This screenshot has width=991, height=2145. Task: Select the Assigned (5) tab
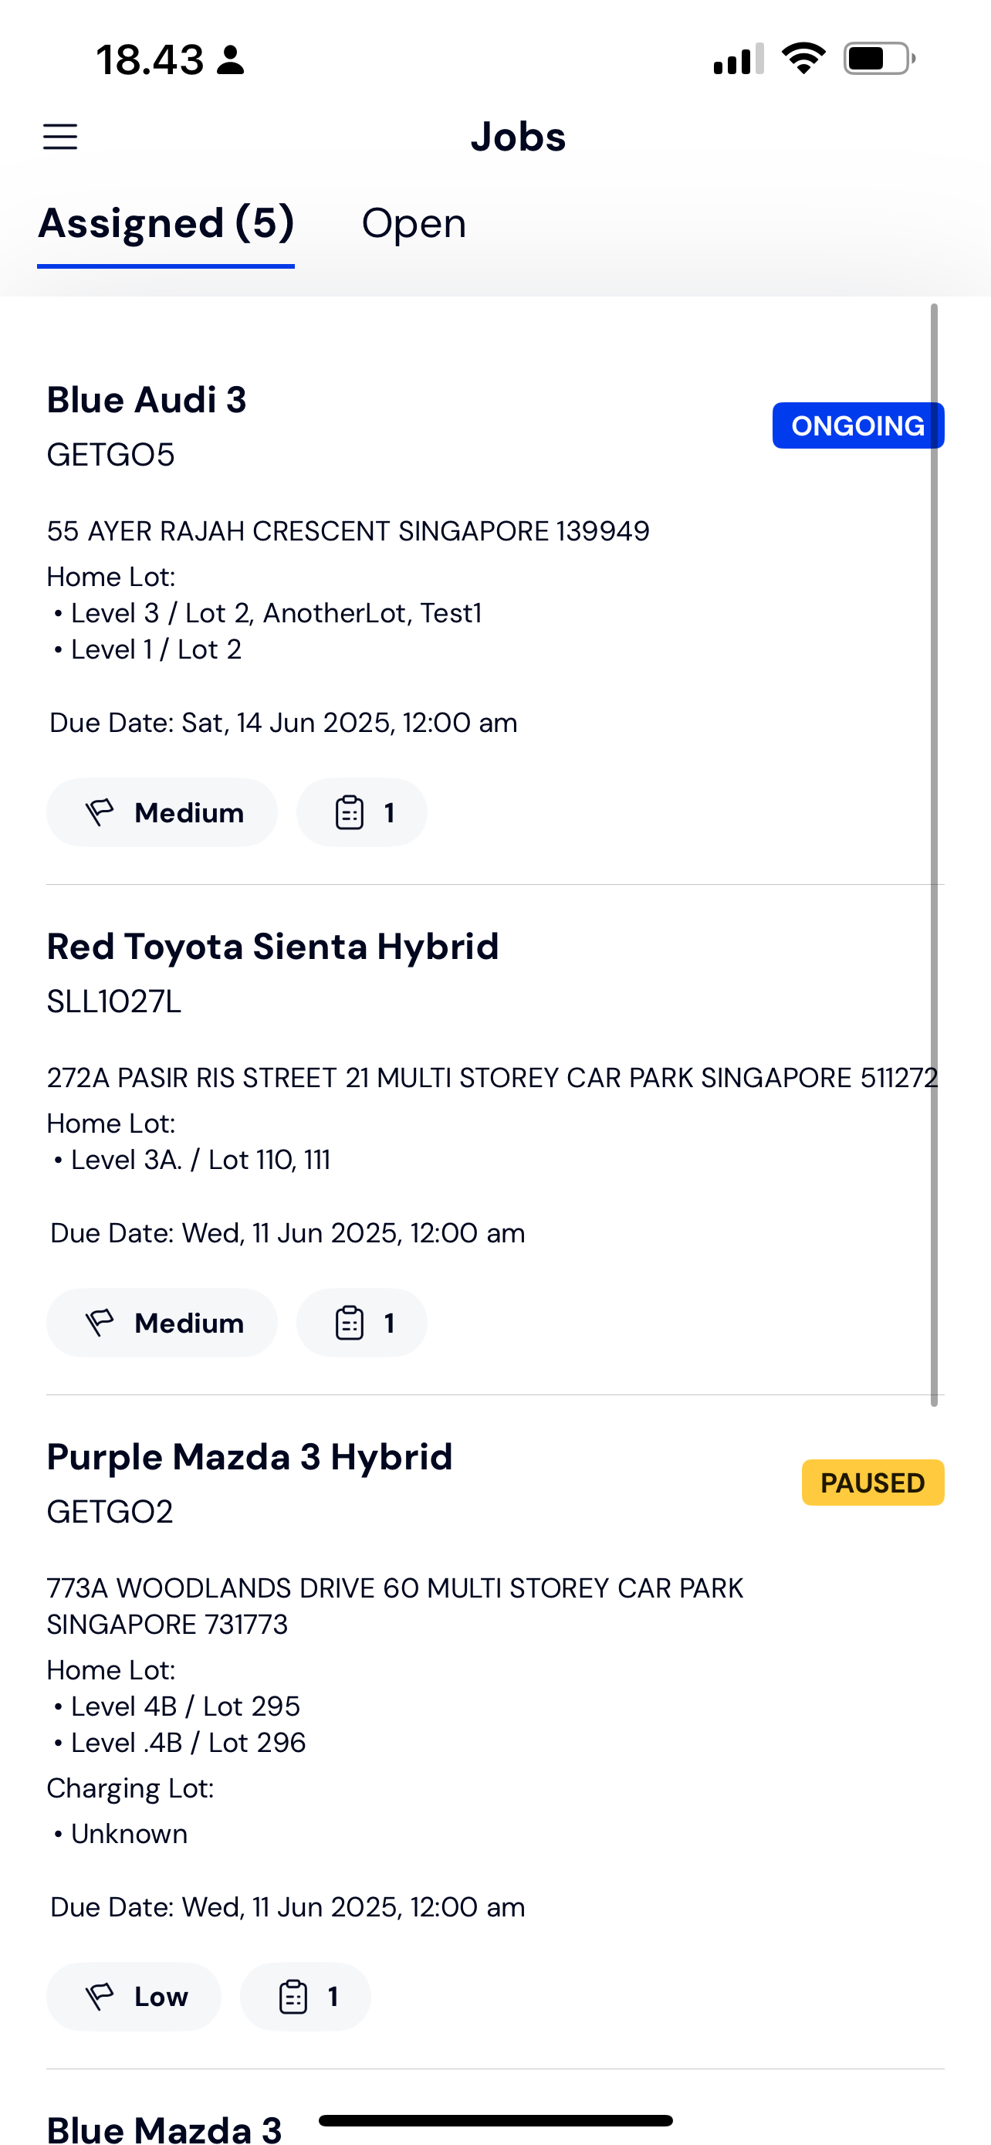click(167, 223)
